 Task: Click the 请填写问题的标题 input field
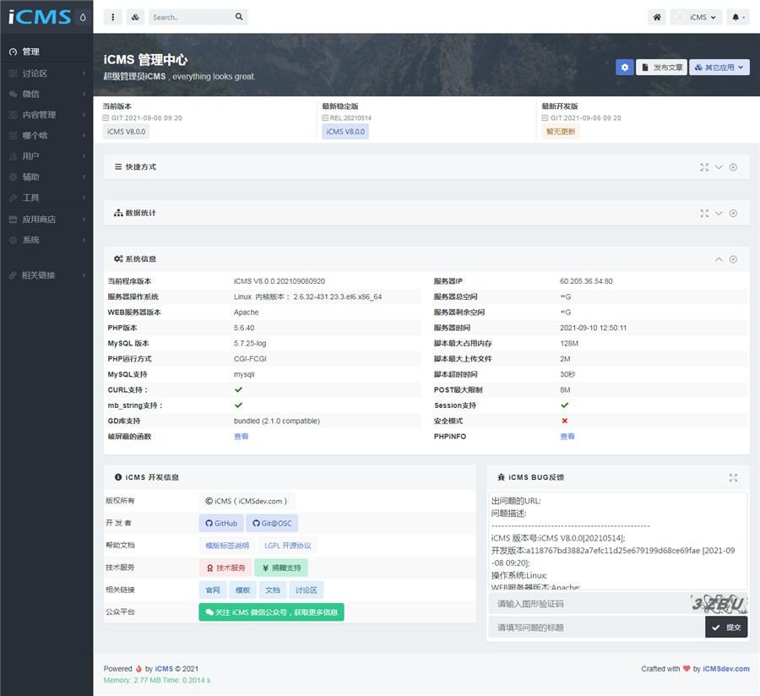(x=596, y=627)
